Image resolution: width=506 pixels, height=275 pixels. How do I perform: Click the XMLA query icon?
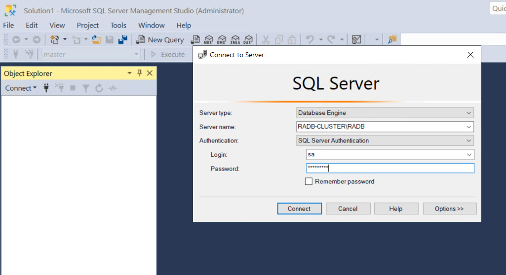(235, 39)
